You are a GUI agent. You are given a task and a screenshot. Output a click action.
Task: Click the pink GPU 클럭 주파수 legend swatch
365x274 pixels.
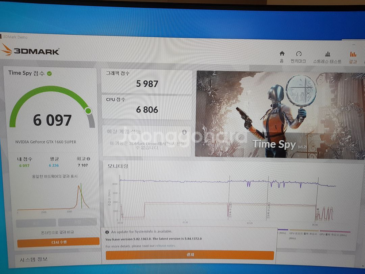(x=335, y=231)
